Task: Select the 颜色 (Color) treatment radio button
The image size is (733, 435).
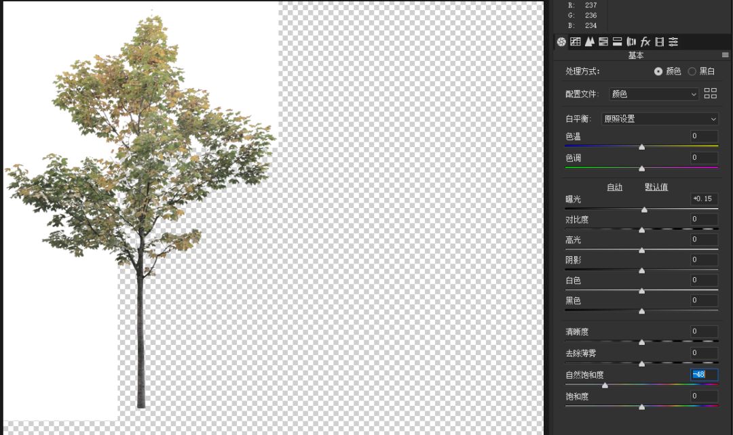Action: pos(658,71)
